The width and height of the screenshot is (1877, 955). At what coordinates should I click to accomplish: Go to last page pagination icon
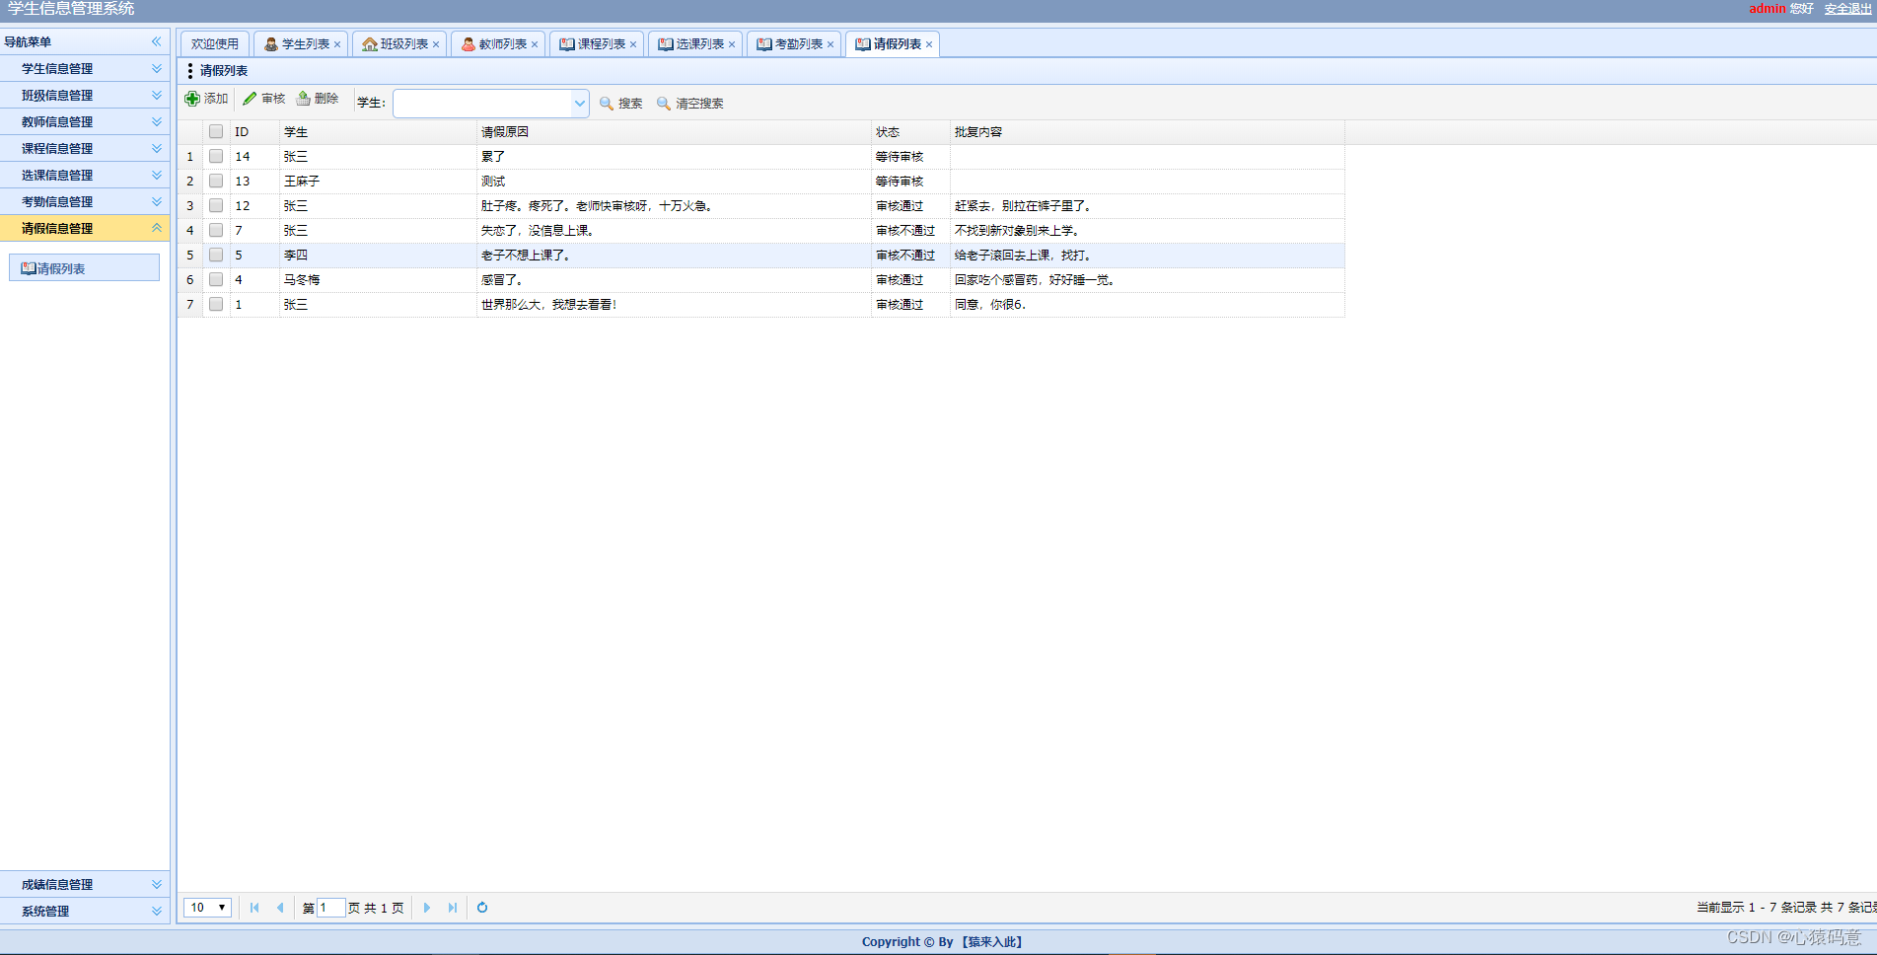[x=453, y=908]
